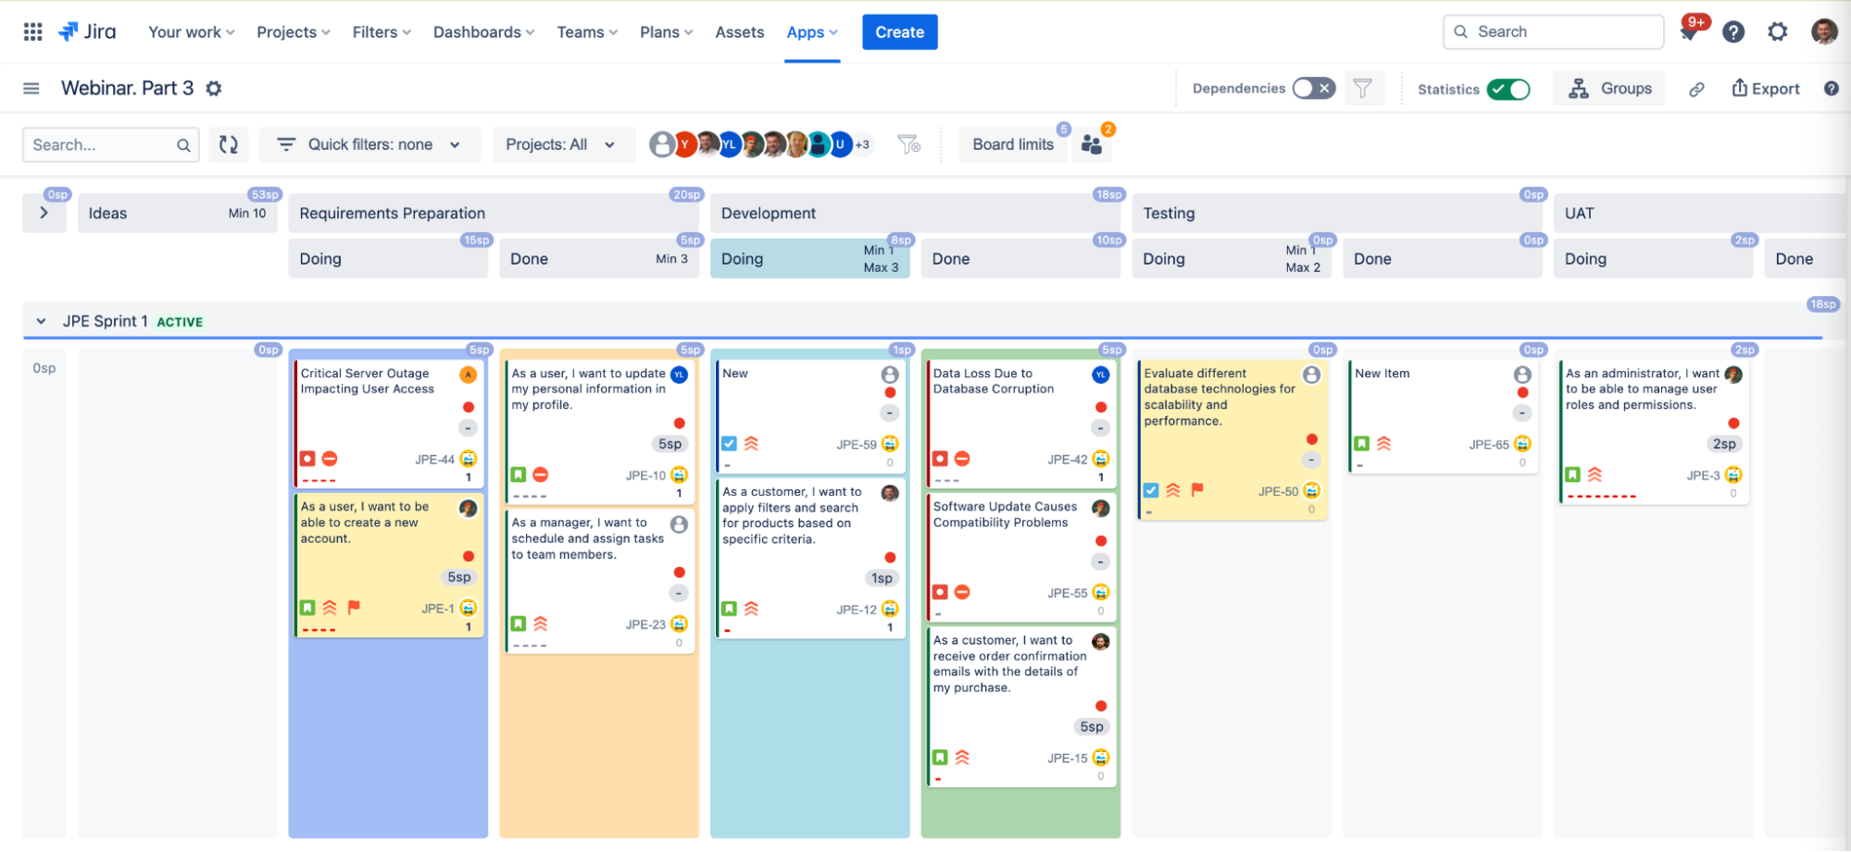Open Jira settings gear in top bar

(1777, 32)
